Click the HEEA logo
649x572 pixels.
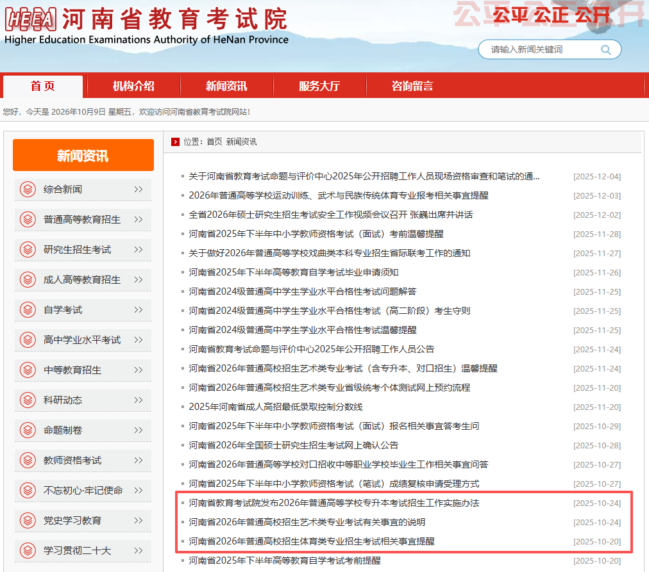[31, 19]
